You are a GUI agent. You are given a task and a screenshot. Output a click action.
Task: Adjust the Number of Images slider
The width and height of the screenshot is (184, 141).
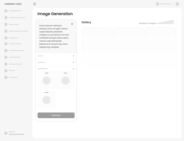[165, 22]
